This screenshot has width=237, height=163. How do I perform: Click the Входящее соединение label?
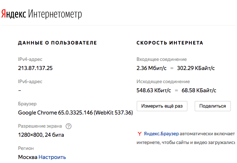click(x=162, y=59)
